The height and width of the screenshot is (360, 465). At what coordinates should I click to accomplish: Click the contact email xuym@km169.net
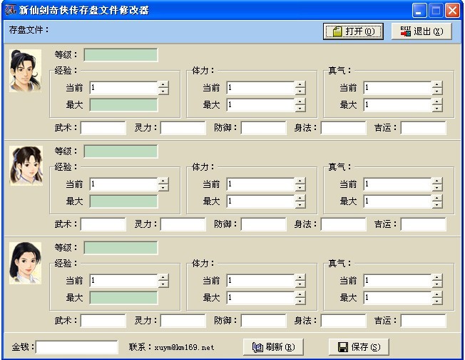pos(184,347)
